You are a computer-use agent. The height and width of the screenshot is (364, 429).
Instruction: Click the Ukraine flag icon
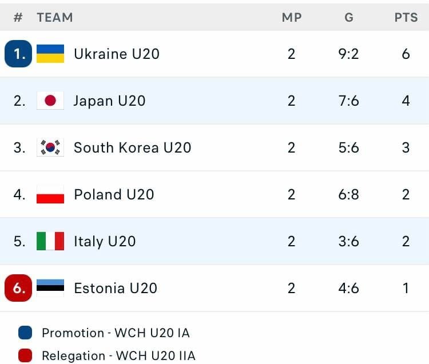click(50, 54)
